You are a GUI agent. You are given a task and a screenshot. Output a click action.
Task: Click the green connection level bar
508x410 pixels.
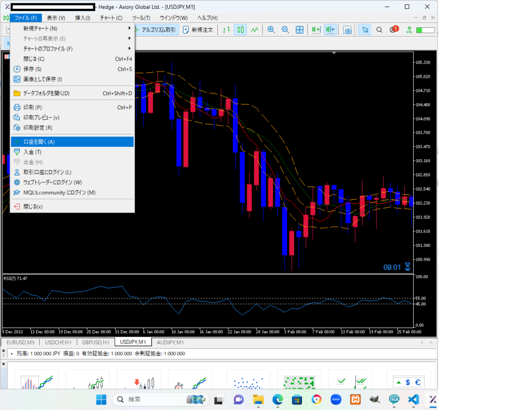pos(425,30)
